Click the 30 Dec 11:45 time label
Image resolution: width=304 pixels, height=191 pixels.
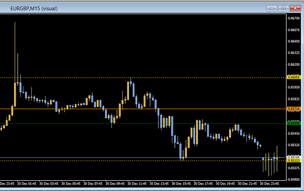(x=137, y=183)
